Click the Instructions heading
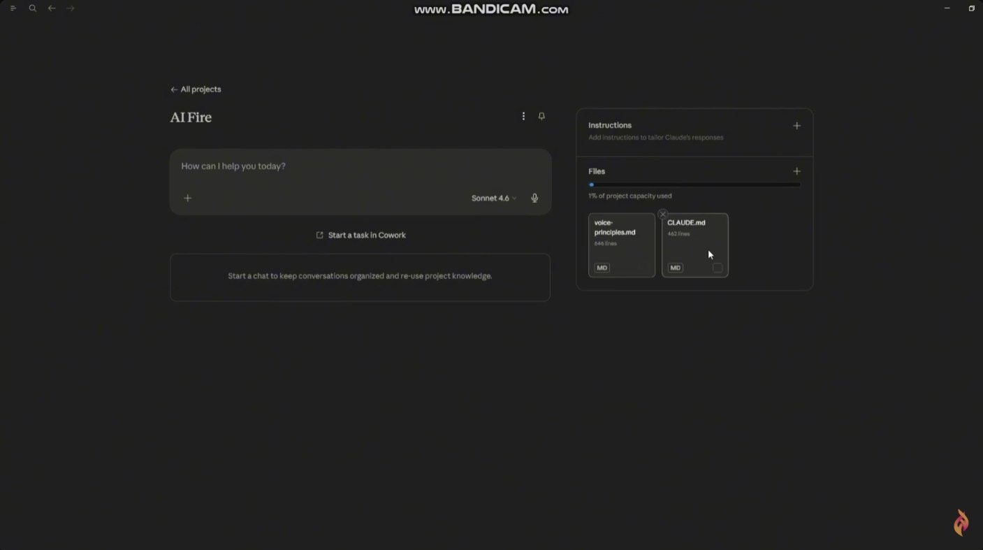Screen dimensions: 983x550 click(x=610, y=125)
